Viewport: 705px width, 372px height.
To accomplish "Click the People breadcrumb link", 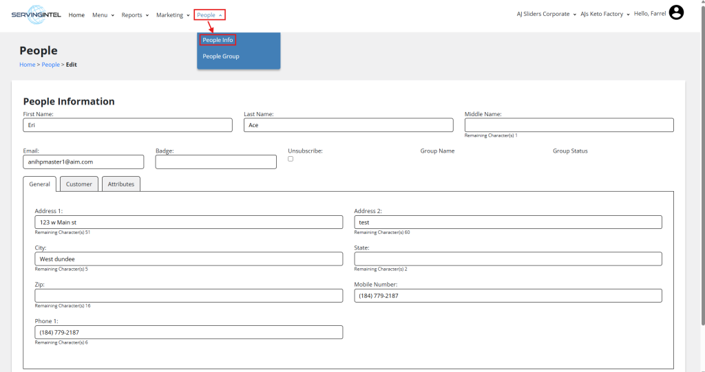I will pos(50,65).
